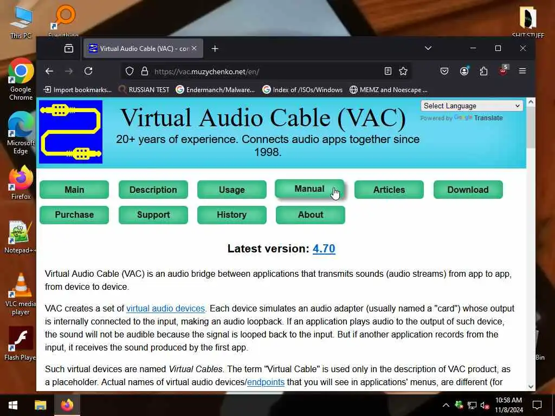This screenshot has height=416, width=555.
Task: Select This PC desktop icon
Action: [x=21, y=23]
